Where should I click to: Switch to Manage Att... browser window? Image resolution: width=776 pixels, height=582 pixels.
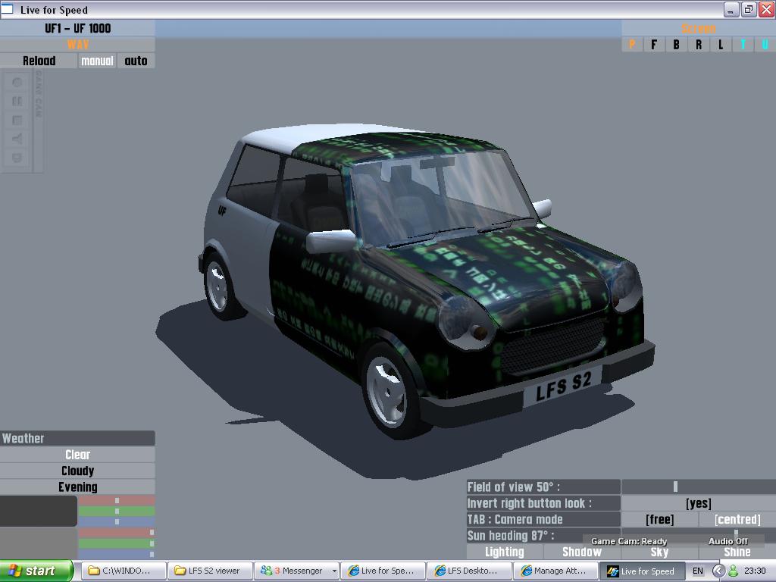(x=555, y=571)
